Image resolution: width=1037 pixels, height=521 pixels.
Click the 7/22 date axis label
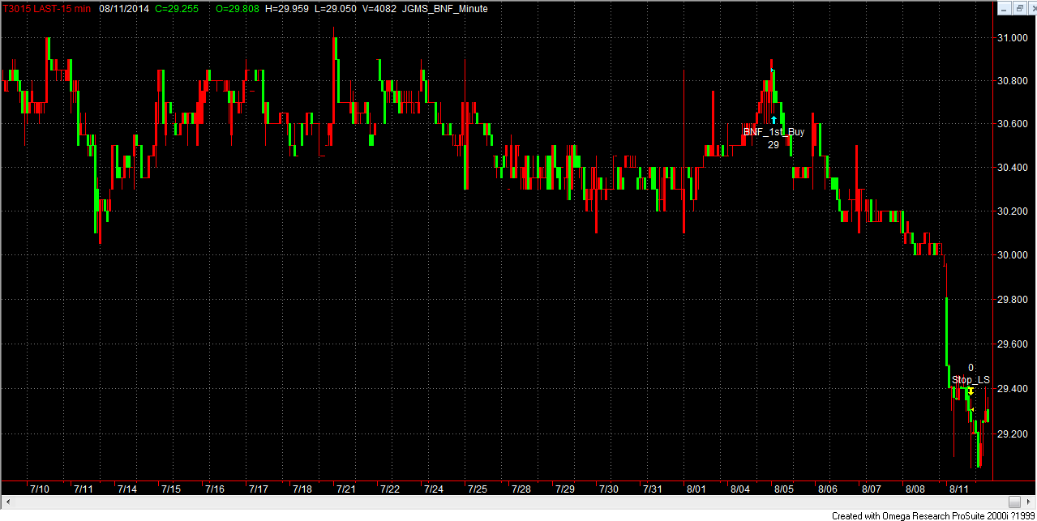pos(390,489)
